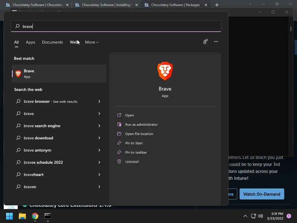Open the notification badge in the taskbar
Screen dimensions: 297x223
coord(289,216)
